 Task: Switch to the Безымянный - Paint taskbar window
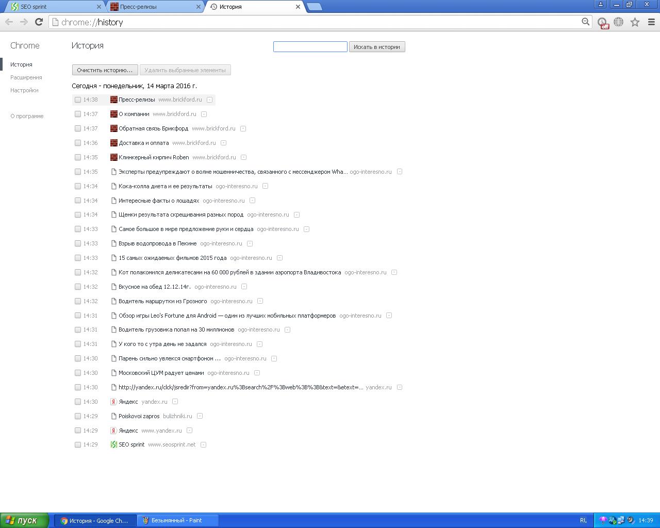point(178,520)
